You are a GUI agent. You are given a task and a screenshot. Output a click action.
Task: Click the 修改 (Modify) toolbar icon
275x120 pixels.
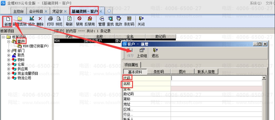click(32, 19)
